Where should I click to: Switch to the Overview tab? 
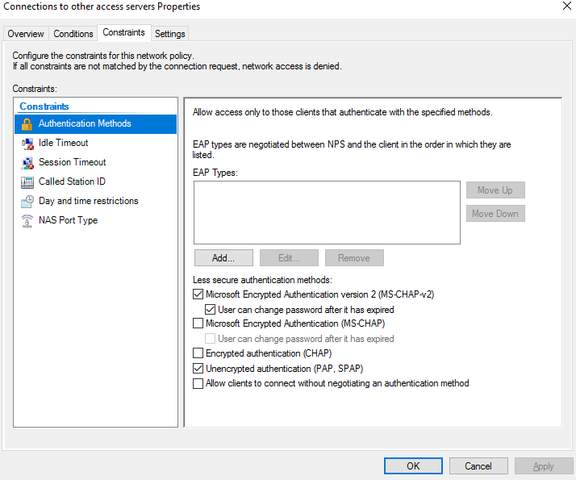[x=26, y=34]
